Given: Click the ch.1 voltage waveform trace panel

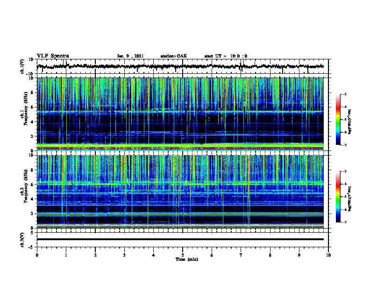Looking at the screenshot, I should point(182,66).
